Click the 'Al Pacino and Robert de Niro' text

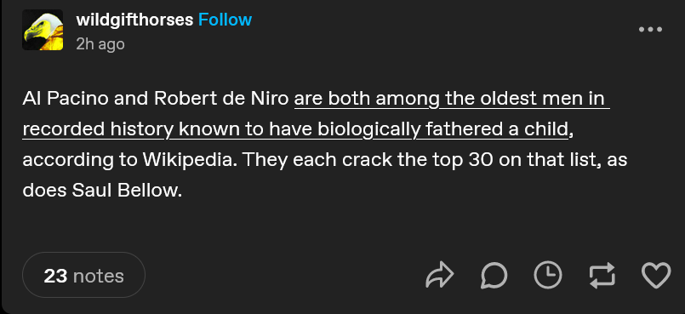(x=156, y=99)
